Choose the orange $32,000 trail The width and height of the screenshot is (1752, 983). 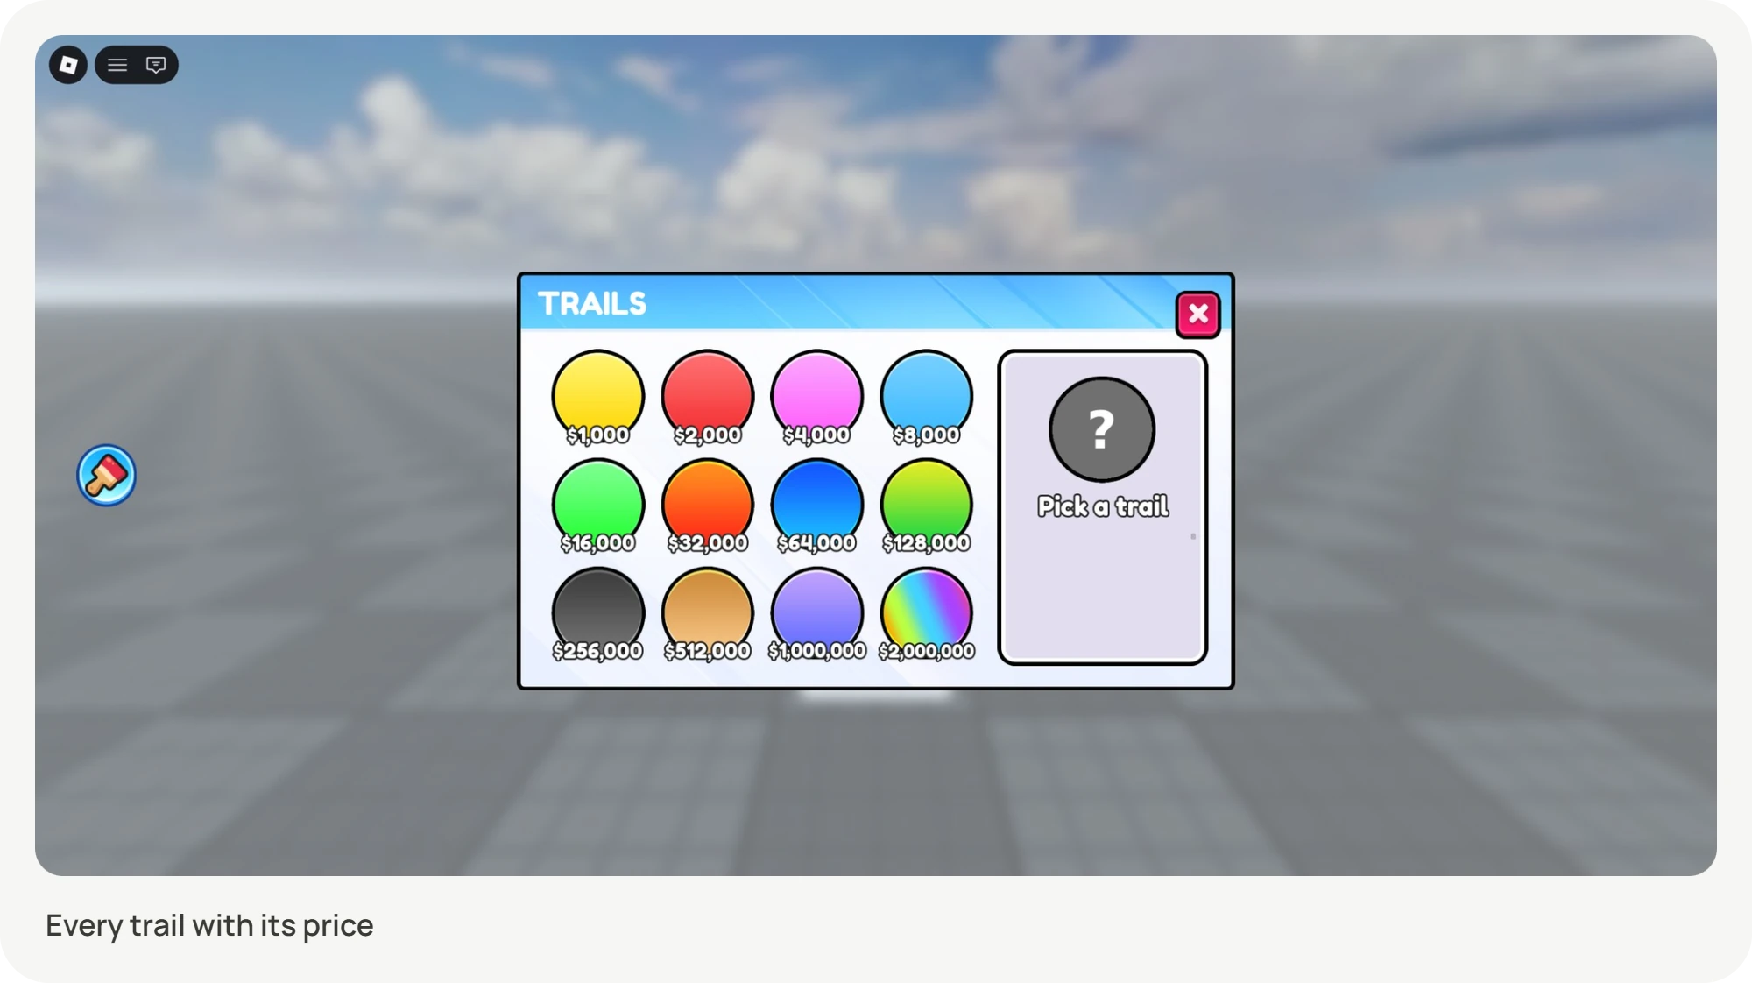click(708, 507)
